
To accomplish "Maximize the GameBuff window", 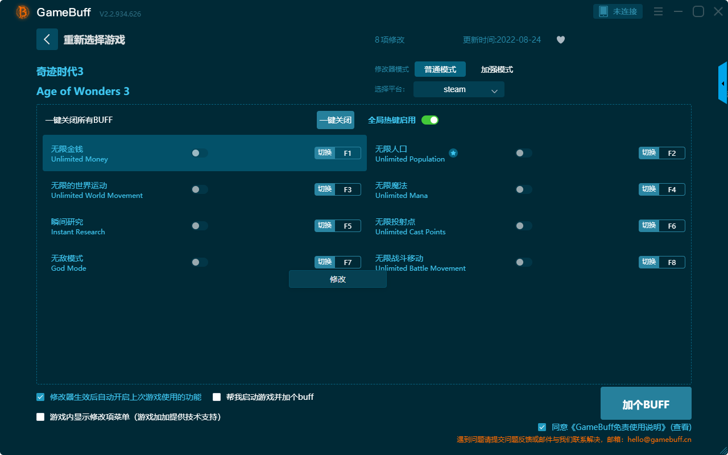I will click(698, 11).
